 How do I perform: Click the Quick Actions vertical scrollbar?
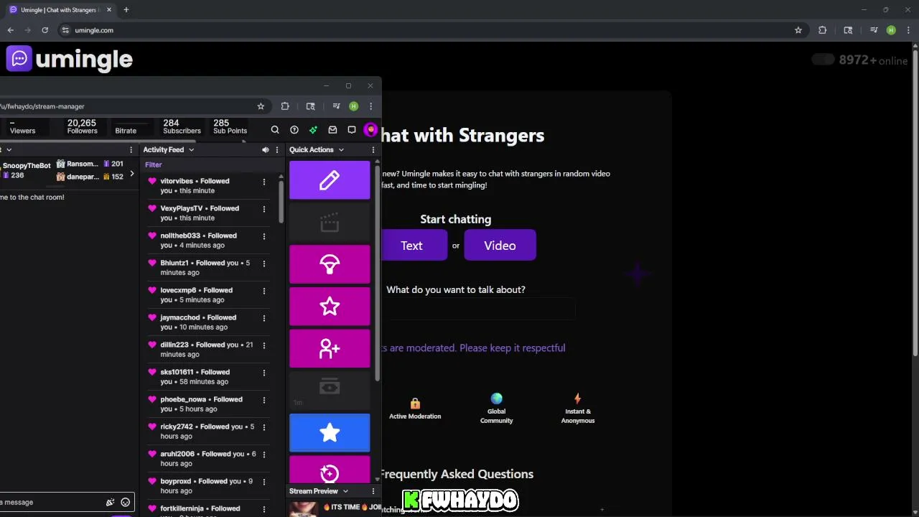point(378,273)
